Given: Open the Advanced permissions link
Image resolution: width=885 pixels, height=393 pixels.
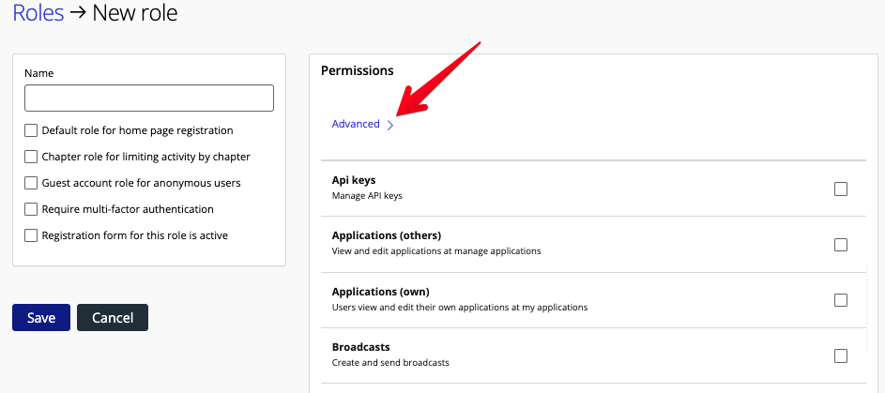Looking at the screenshot, I should pos(356,124).
